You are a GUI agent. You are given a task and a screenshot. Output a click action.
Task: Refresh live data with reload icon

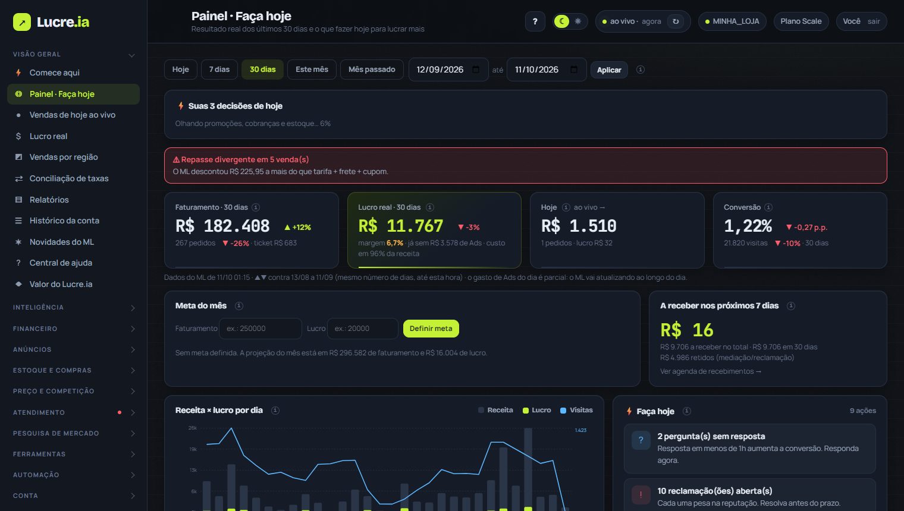pyautogui.click(x=676, y=21)
